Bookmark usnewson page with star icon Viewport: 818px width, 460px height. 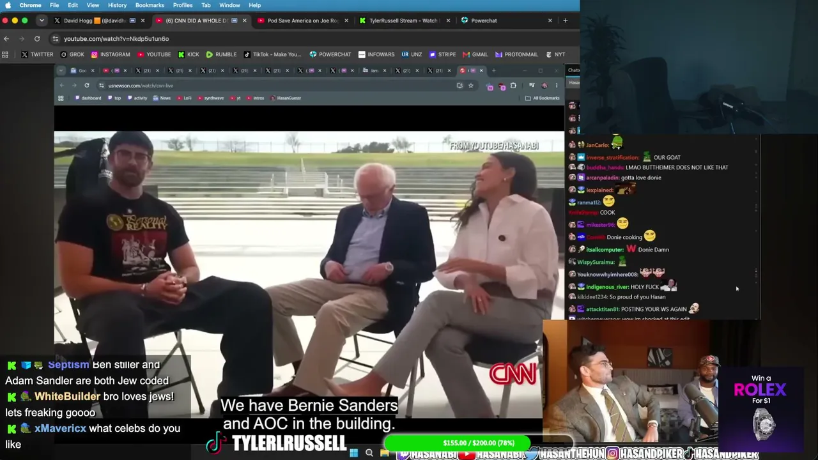pos(471,86)
